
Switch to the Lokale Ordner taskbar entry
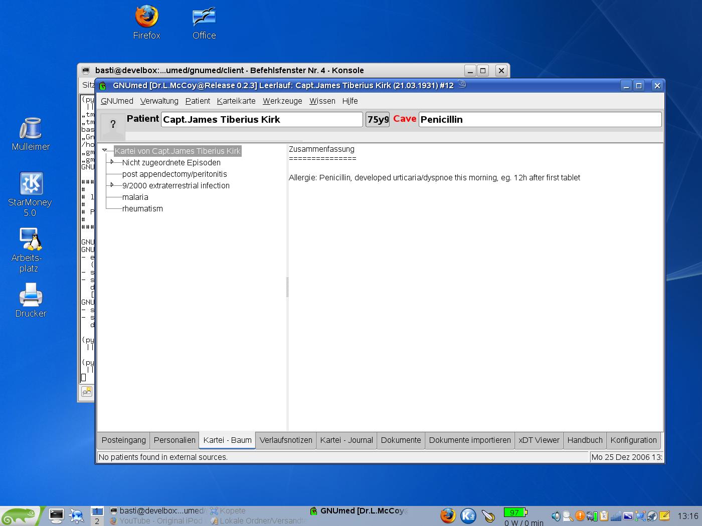[258, 521]
